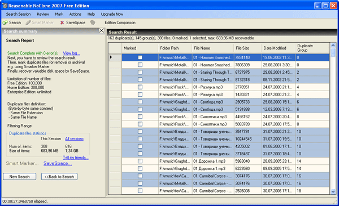Mark the file sized 8132318
The height and width of the screenshot is (206, 339).
(140, 79)
